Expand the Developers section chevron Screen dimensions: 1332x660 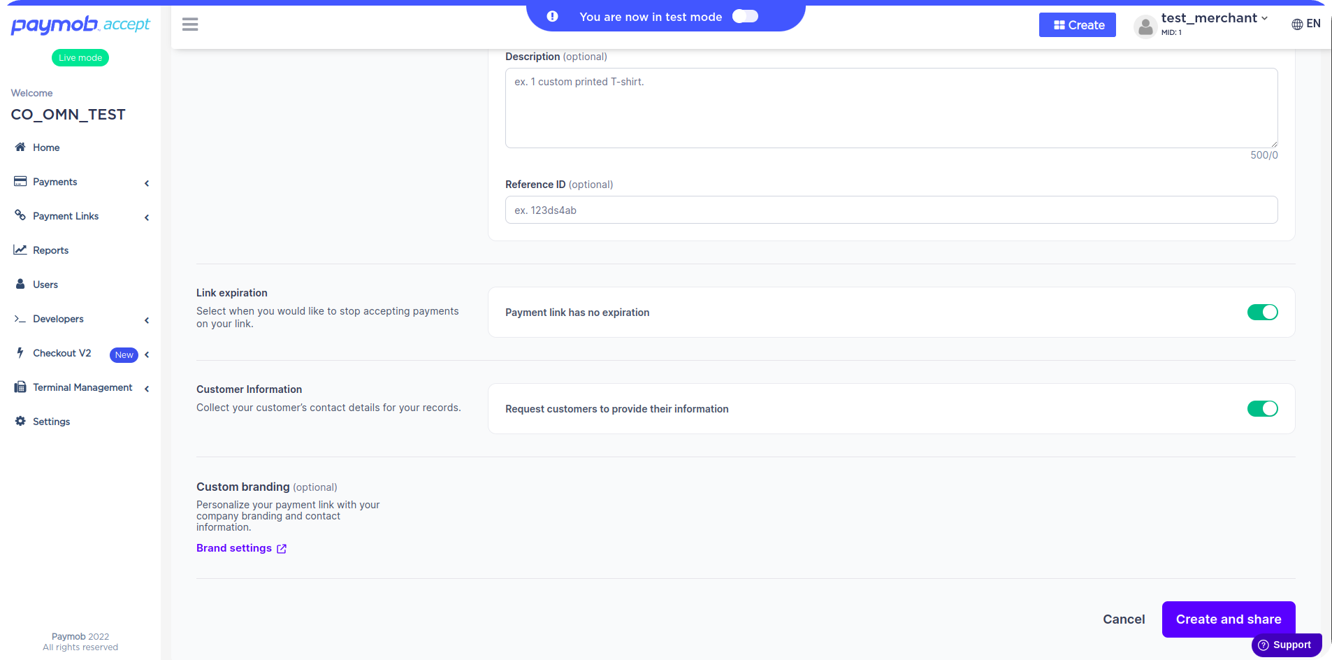click(x=147, y=320)
